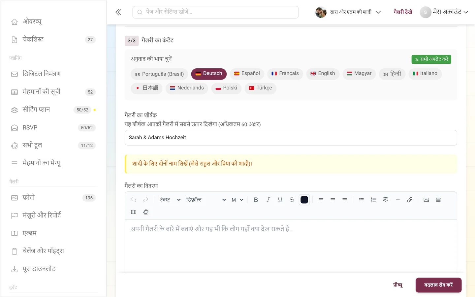The width and height of the screenshot is (475, 297).
Task: Insert horizontal rule
Action: click(x=398, y=200)
